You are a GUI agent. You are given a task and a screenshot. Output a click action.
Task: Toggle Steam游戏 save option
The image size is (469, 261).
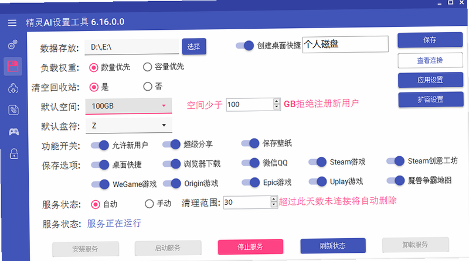coord(317,162)
